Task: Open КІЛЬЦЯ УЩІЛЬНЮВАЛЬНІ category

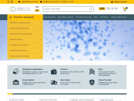Action: click(25, 29)
